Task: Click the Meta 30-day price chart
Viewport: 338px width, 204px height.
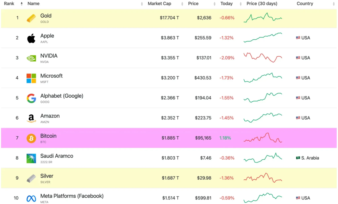Action: (263, 198)
